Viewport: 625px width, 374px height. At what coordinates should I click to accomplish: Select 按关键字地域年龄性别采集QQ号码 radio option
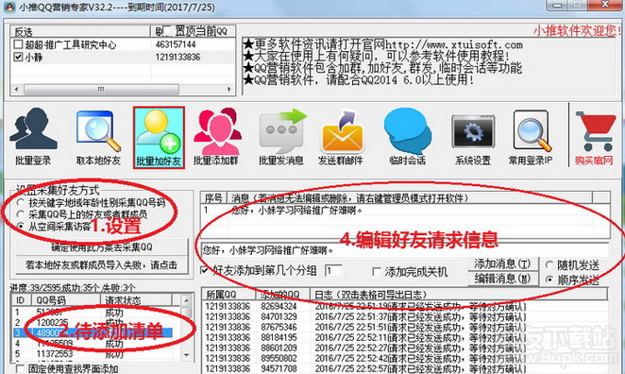pos(21,202)
